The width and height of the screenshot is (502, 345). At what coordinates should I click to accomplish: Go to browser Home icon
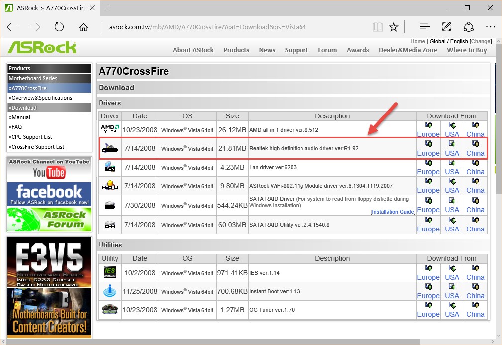(x=83, y=27)
